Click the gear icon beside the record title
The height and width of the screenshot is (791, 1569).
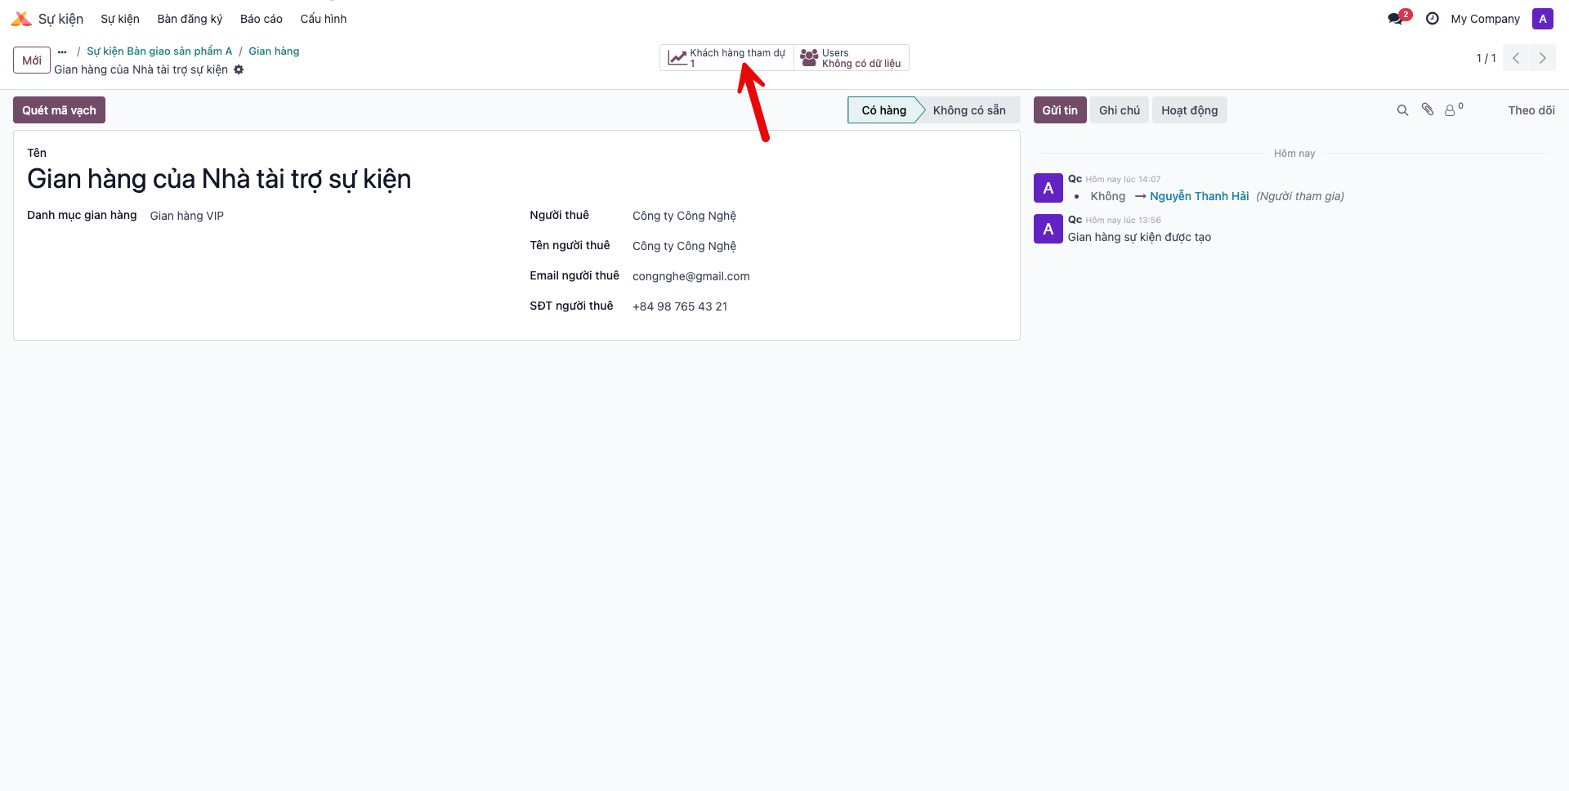(x=239, y=69)
